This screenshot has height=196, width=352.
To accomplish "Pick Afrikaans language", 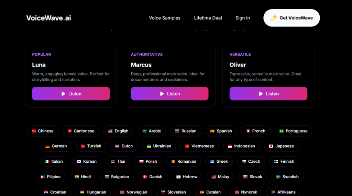I will tap(283, 192).
